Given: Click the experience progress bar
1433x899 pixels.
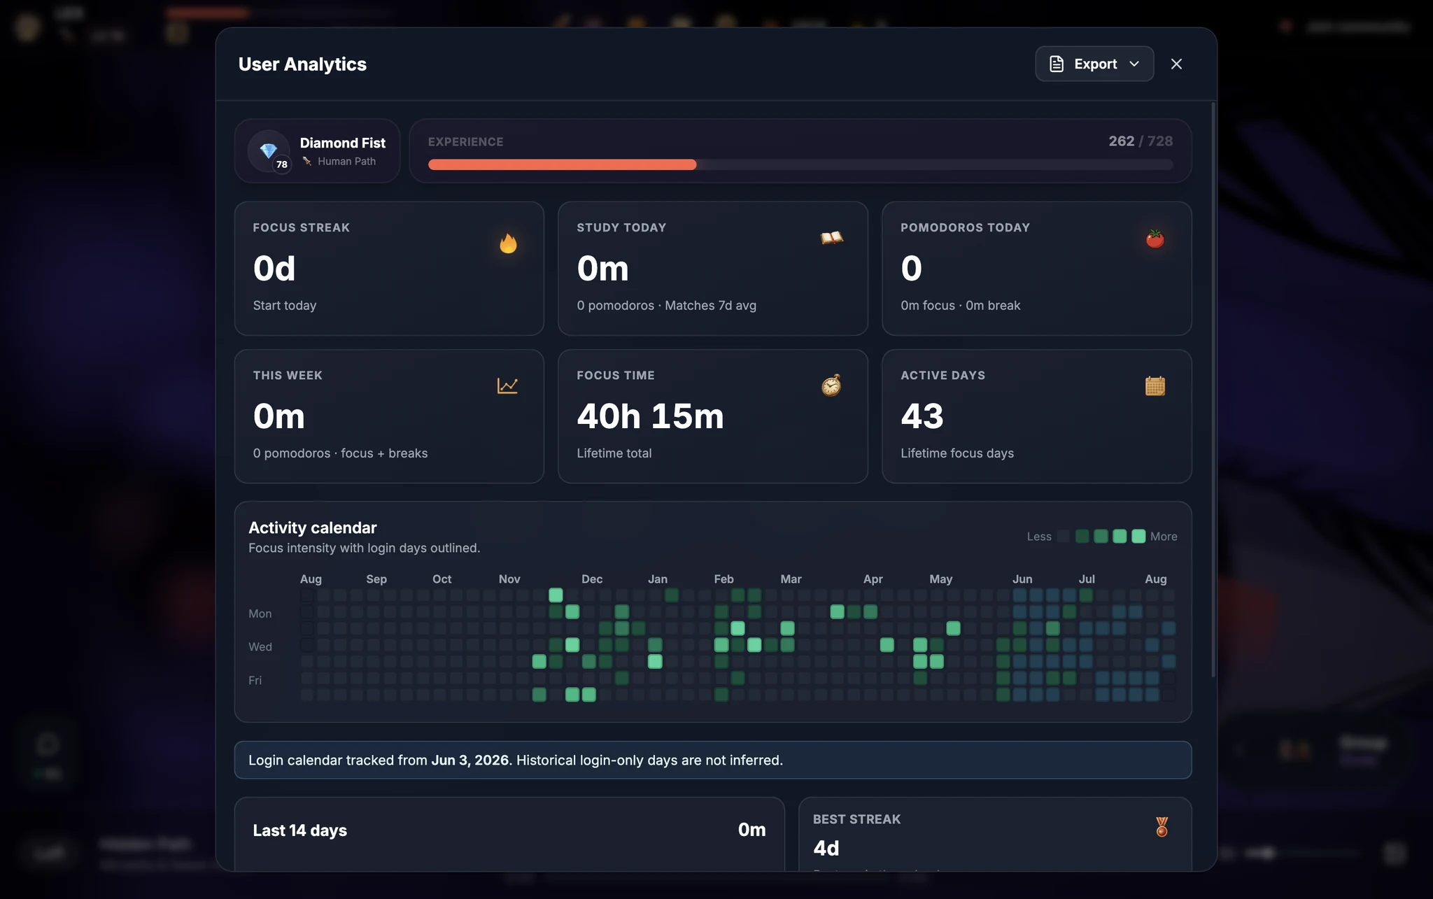Looking at the screenshot, I should point(800,165).
